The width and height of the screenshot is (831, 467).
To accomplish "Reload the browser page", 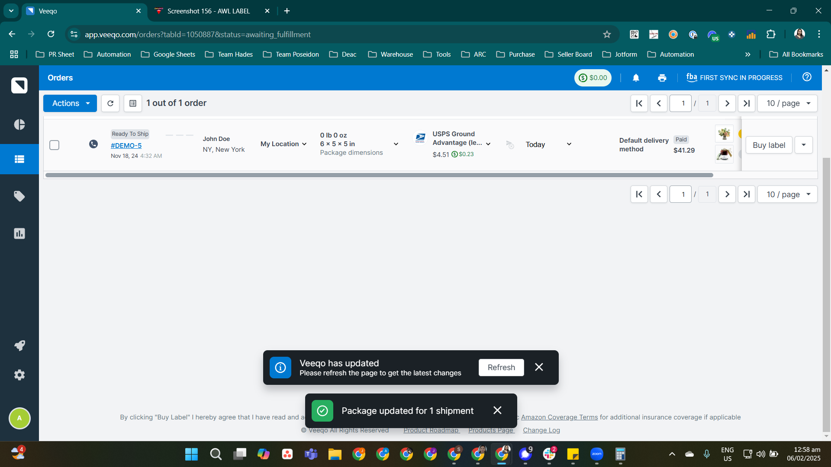I will (51, 34).
